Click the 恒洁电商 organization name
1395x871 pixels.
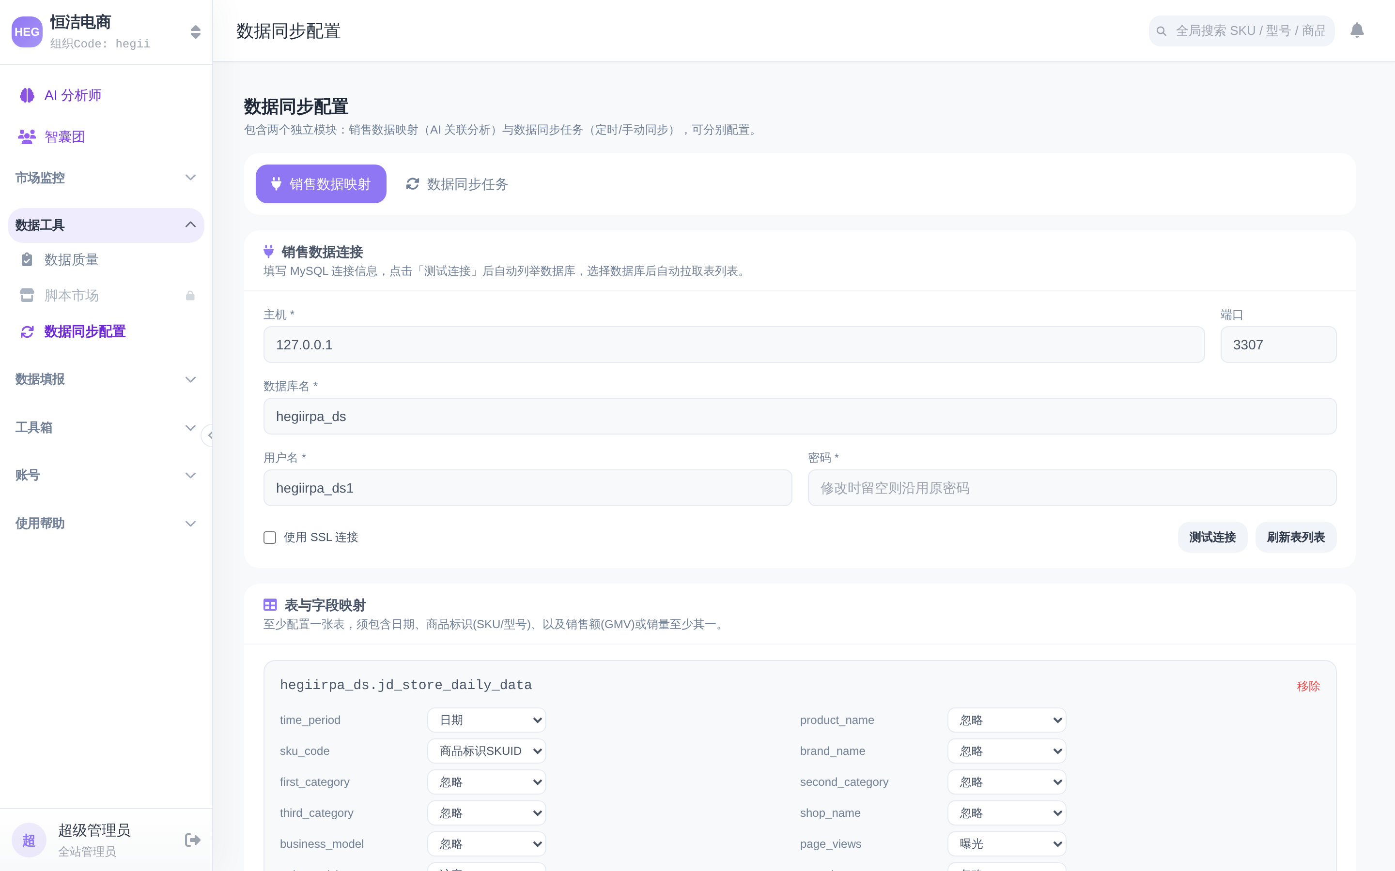81,22
